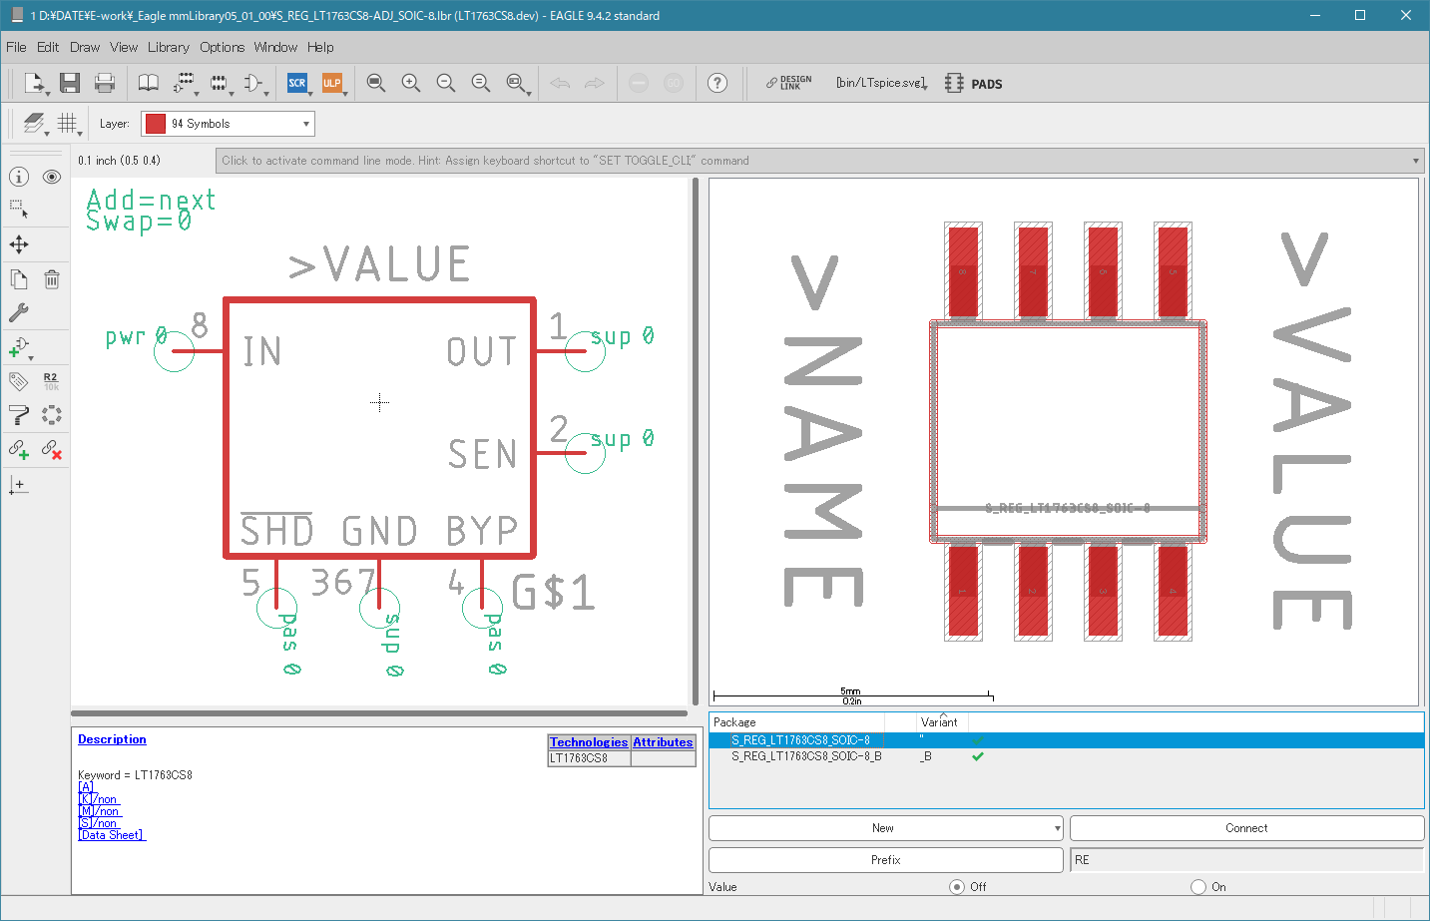
Task: Save the library with the floppy icon
Action: (69, 83)
